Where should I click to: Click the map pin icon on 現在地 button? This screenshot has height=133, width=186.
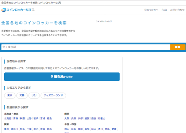[x=52, y=77]
